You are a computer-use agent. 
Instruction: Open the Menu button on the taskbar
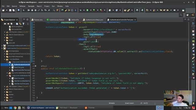click(5, 108)
